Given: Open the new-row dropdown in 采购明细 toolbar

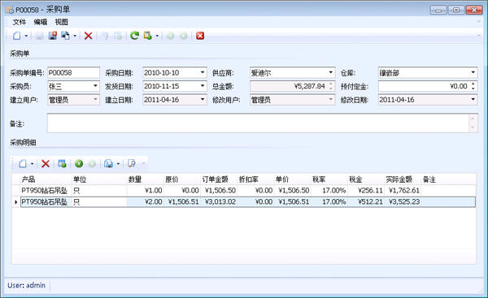Looking at the screenshot, I should tap(32, 164).
